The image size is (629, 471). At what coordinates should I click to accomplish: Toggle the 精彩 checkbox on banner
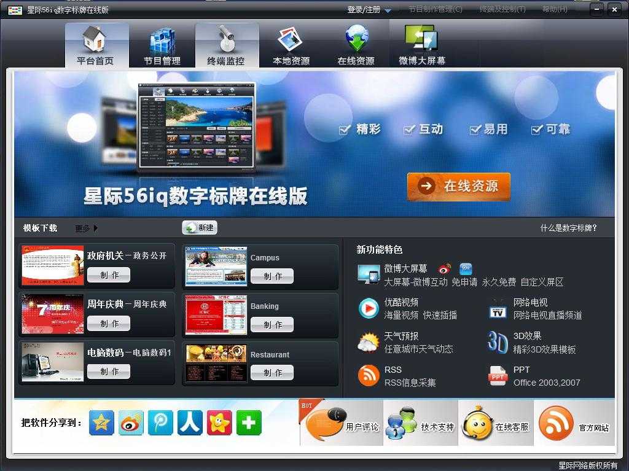point(345,130)
